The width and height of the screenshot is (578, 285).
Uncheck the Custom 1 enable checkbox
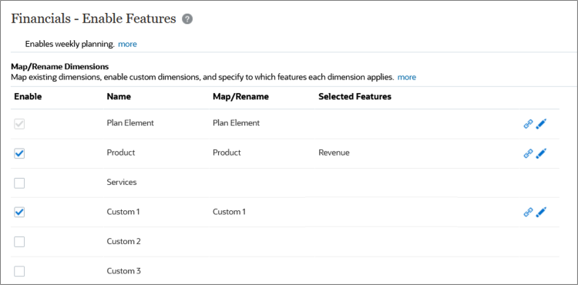(19, 213)
